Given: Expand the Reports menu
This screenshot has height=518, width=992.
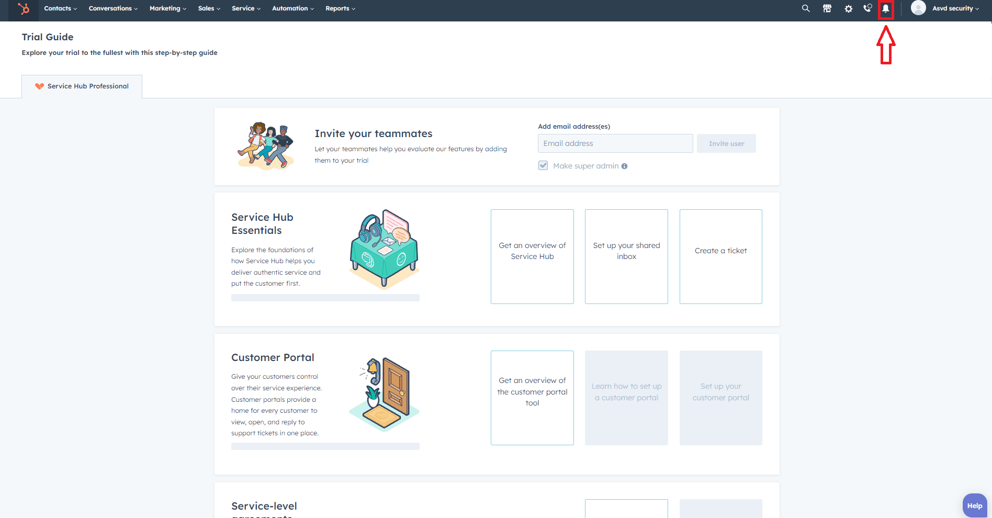Looking at the screenshot, I should coord(340,8).
